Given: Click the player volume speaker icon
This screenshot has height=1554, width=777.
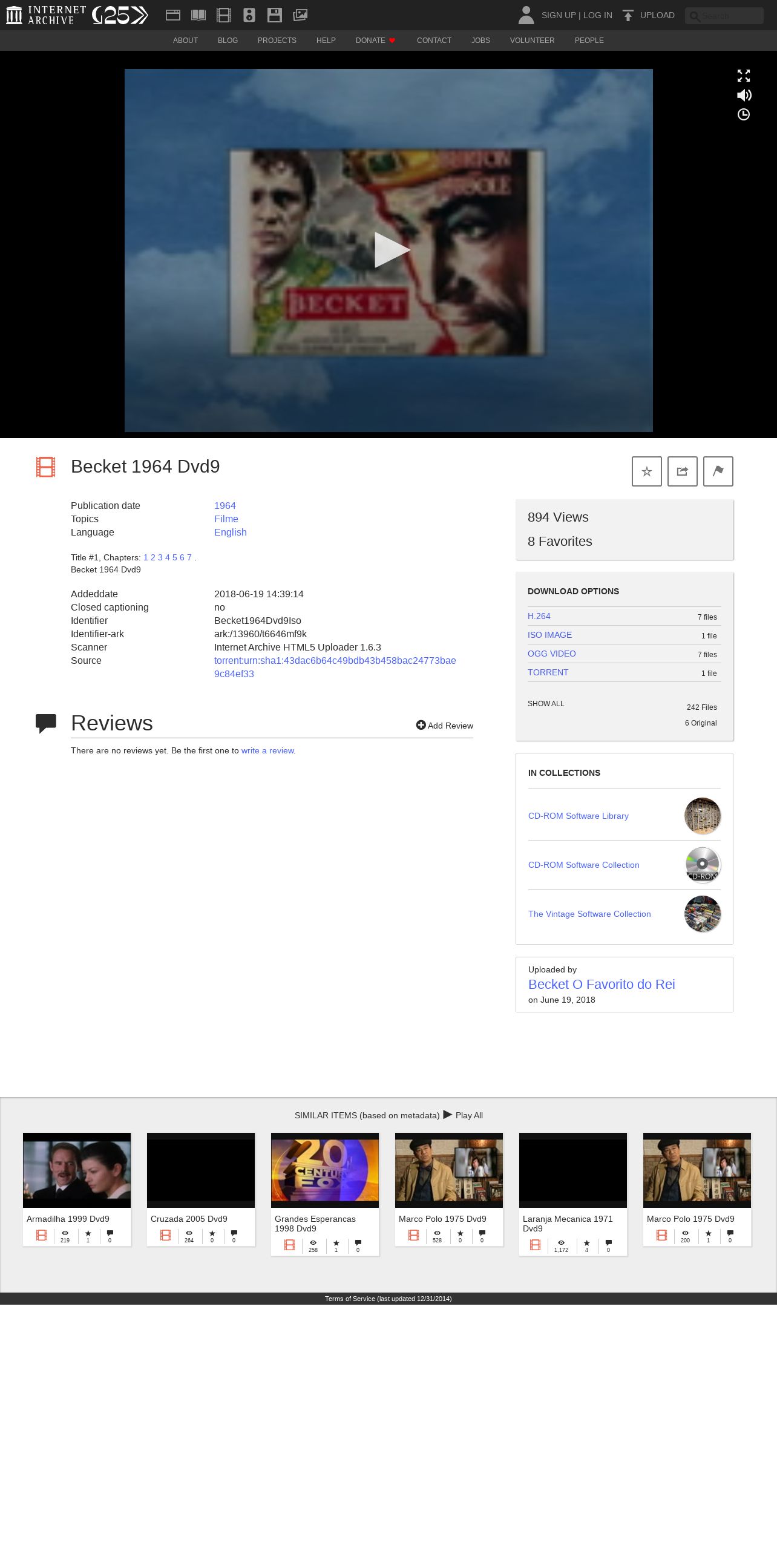Looking at the screenshot, I should coord(744,95).
